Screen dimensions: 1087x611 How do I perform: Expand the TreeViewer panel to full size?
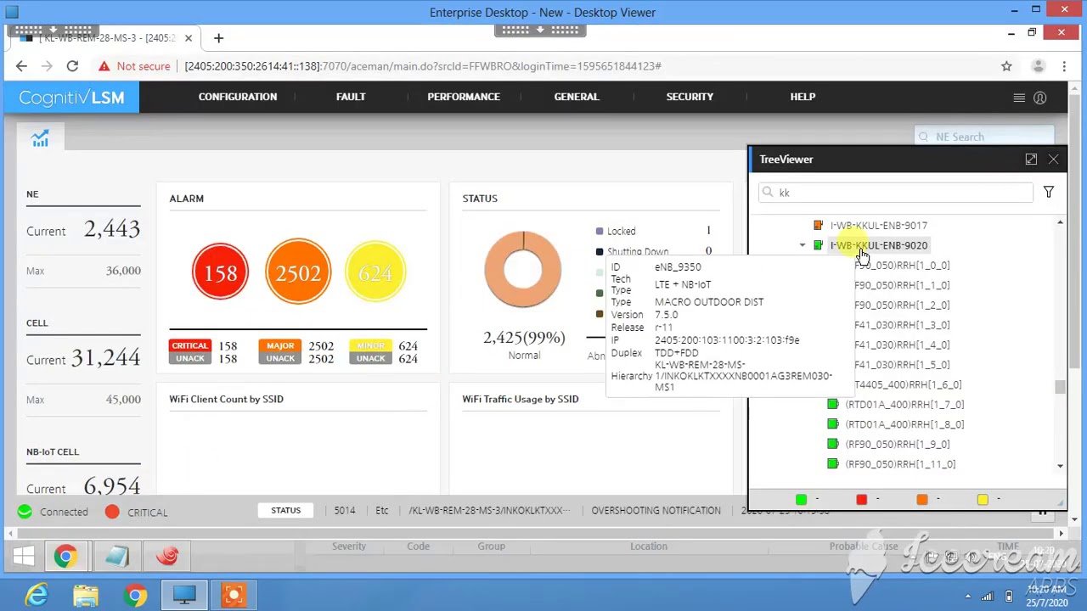(1031, 160)
